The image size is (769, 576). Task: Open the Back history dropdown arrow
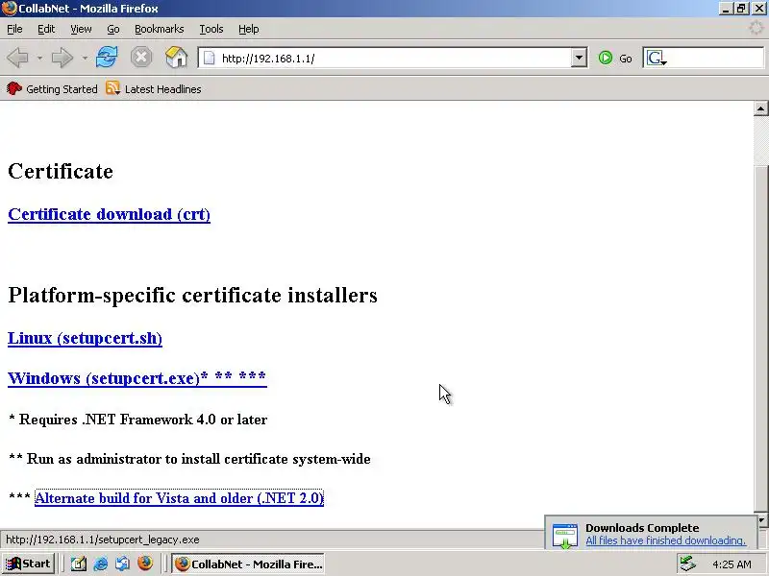click(x=39, y=59)
